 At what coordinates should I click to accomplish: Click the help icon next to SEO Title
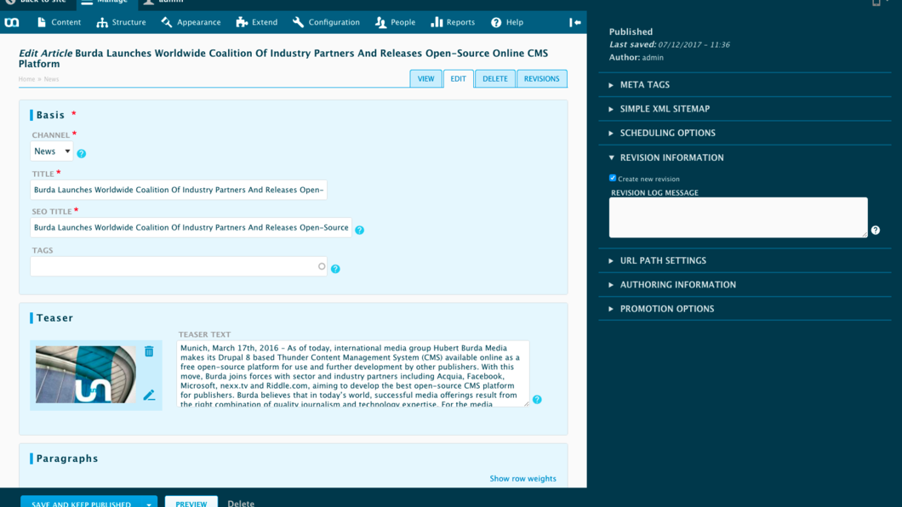pyautogui.click(x=360, y=230)
